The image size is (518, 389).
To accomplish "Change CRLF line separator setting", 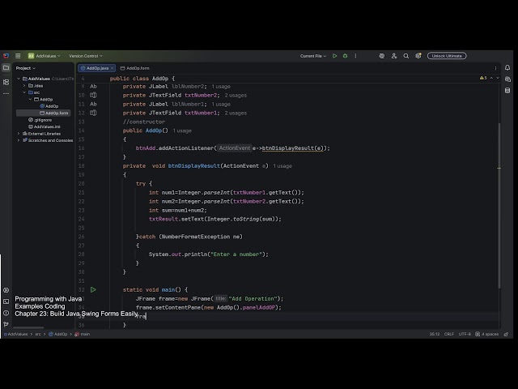I will 449,334.
